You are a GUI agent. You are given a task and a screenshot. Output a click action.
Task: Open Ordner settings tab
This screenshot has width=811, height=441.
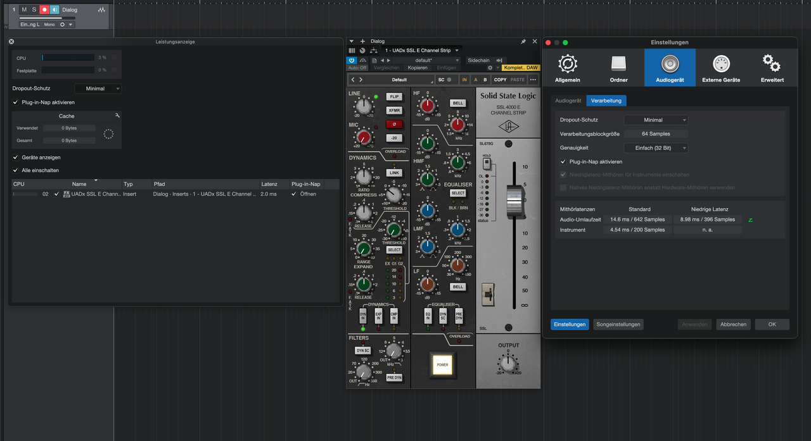point(619,68)
